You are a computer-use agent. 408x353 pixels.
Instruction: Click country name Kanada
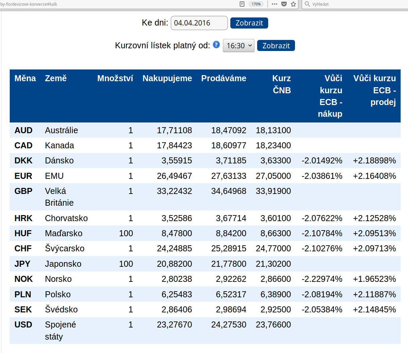(x=59, y=145)
